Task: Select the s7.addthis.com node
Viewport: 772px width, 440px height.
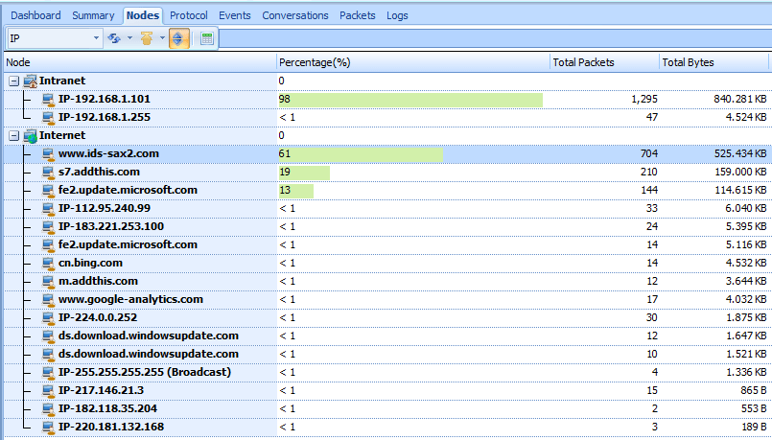Action: (x=99, y=172)
